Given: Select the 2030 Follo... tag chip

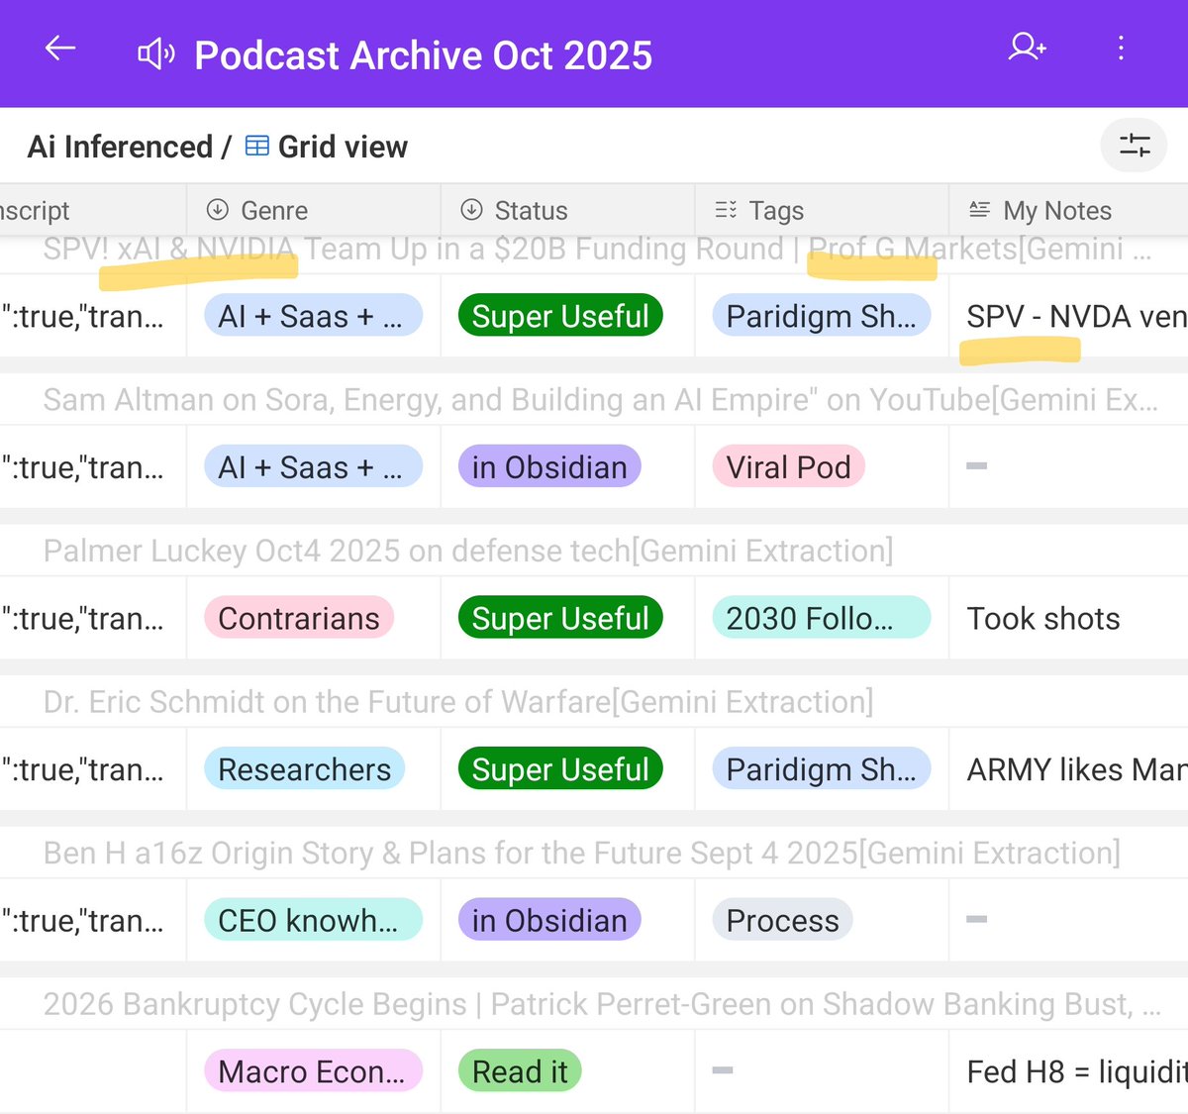Looking at the screenshot, I should tap(822, 618).
